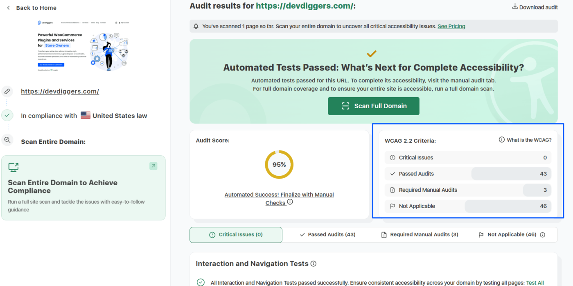Click the Interaction and Navigation Tests heading
Screen dimensions: 573x286
[252, 264]
